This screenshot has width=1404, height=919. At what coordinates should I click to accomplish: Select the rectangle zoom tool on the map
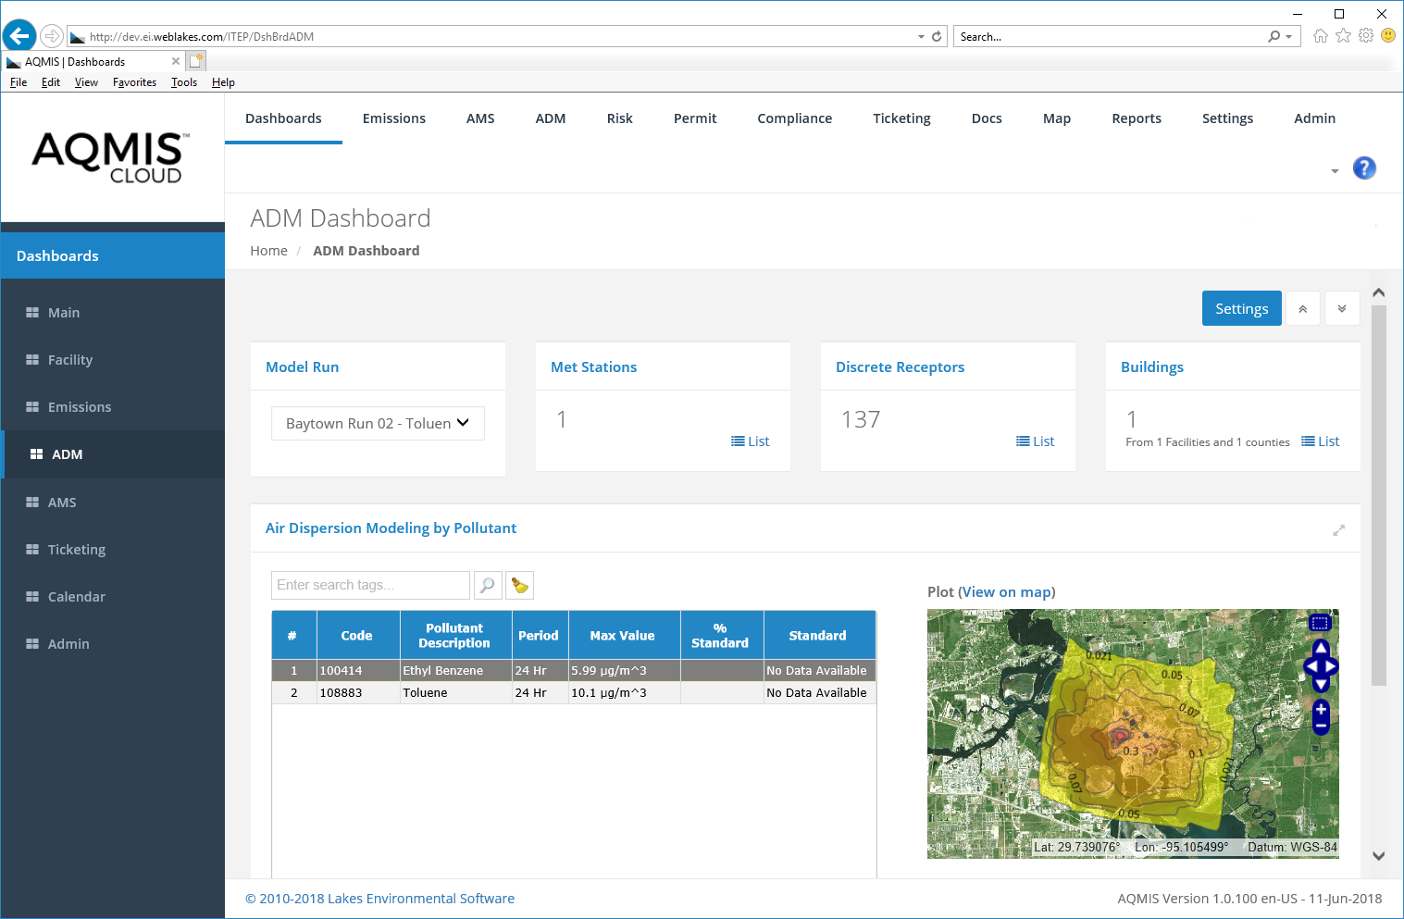coord(1321,623)
